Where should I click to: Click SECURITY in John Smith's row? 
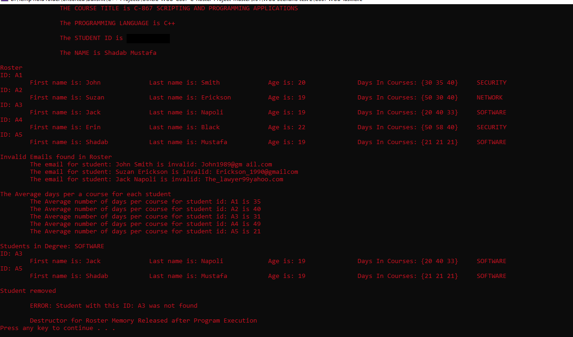tap(492, 83)
